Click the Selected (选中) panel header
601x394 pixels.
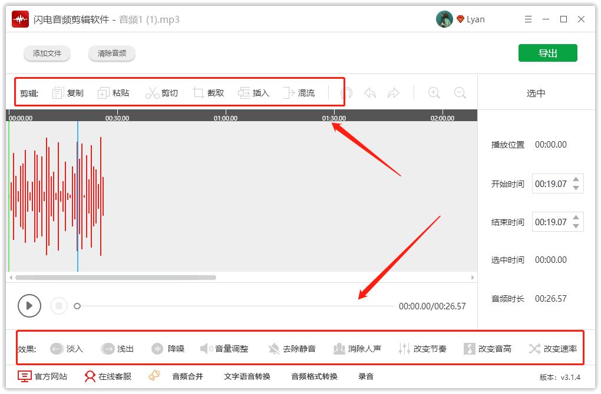point(536,93)
